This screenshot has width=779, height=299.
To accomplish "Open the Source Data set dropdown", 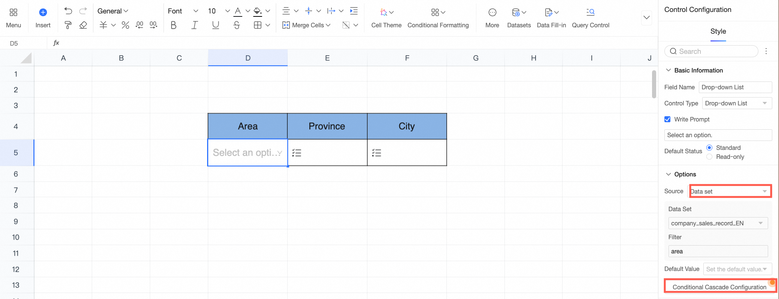I will 730,191.
